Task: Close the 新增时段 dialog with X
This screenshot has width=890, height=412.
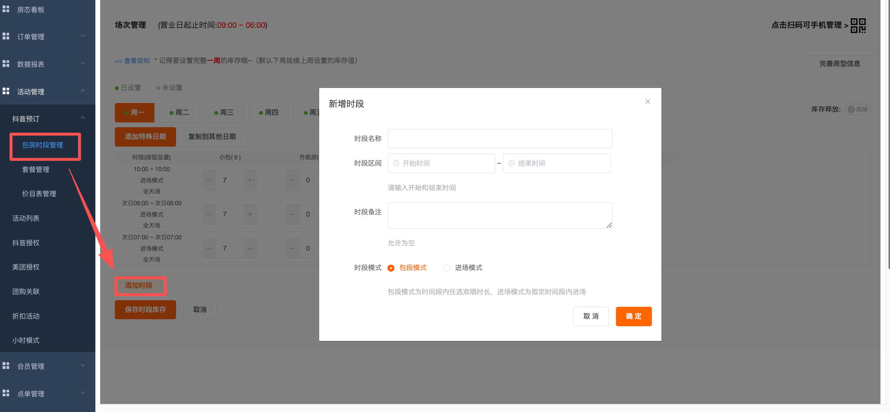Action: [x=648, y=102]
